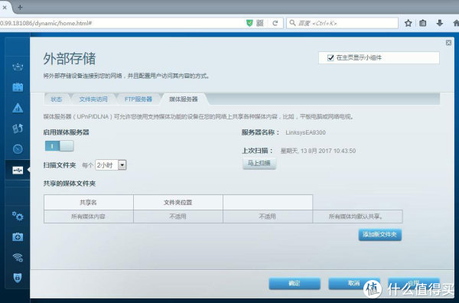Switch to the 状态 tab
This screenshot has height=303, width=459.
click(x=57, y=99)
